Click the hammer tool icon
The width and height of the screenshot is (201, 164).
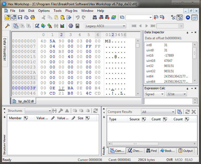tap(7, 26)
